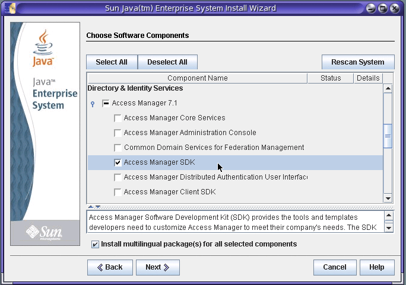Check Access Manager Distributed Authentication User Interface

click(118, 177)
